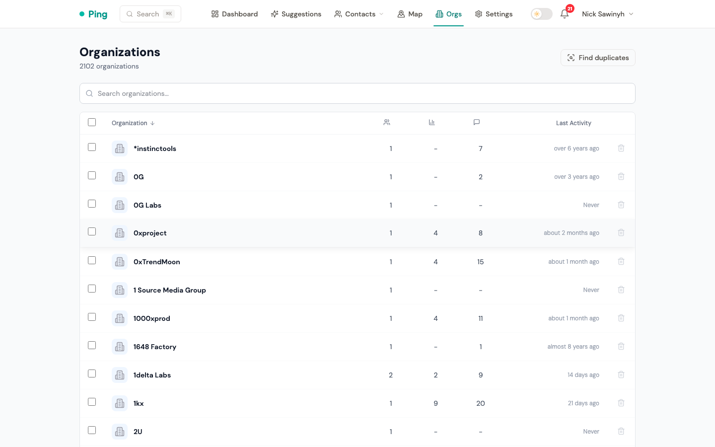Open the Suggestions tab

[x=296, y=14]
